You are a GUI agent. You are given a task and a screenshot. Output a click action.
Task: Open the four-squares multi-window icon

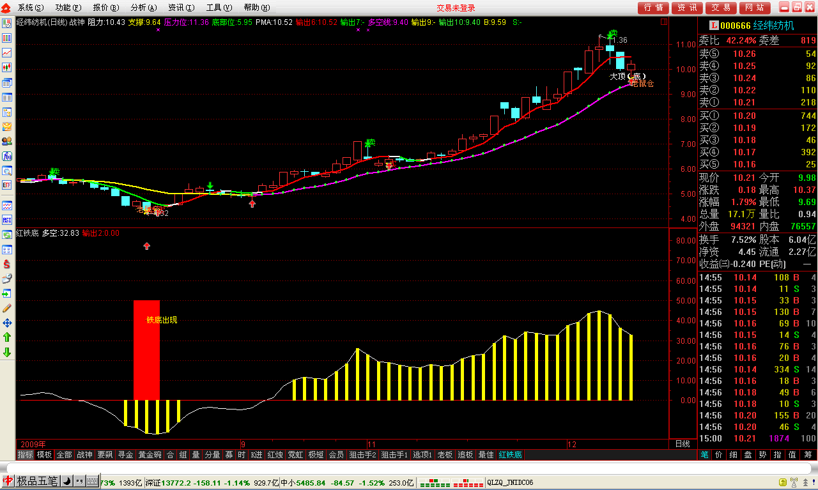[7, 249]
